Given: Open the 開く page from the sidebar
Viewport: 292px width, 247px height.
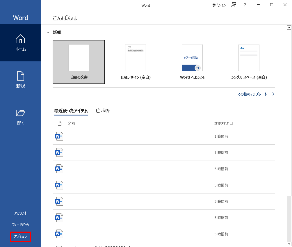Looking at the screenshot, I should [x=20, y=117].
